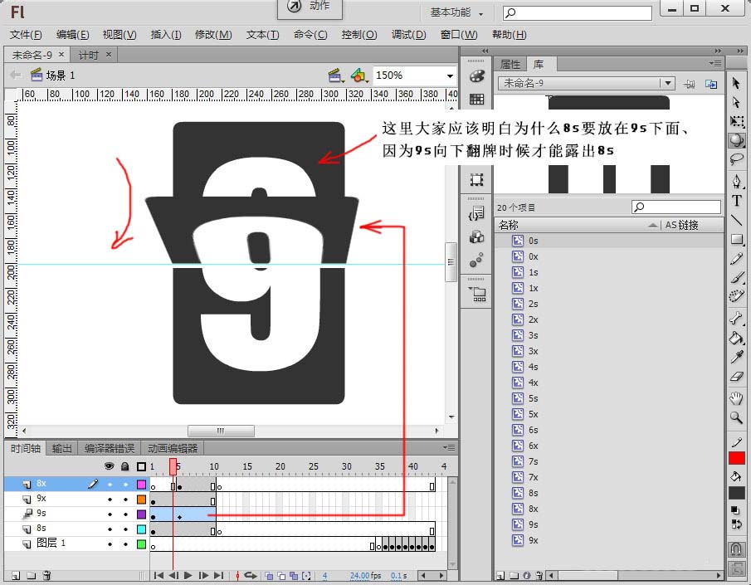Select the Eraser tool
The image size is (751, 585).
click(x=736, y=376)
